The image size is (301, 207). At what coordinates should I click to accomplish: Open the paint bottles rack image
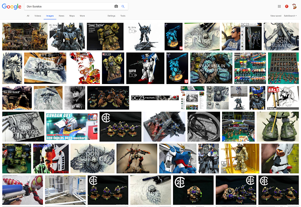[250, 68]
